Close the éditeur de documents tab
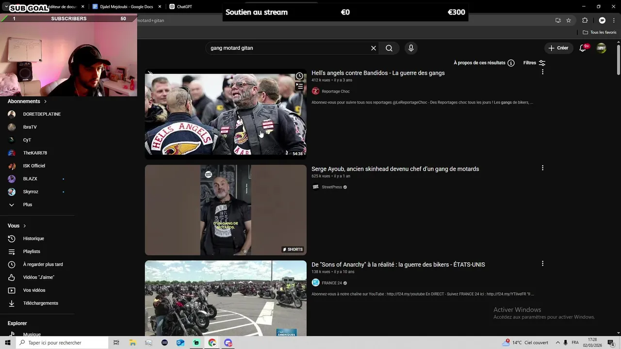The height and width of the screenshot is (349, 621). [82, 7]
